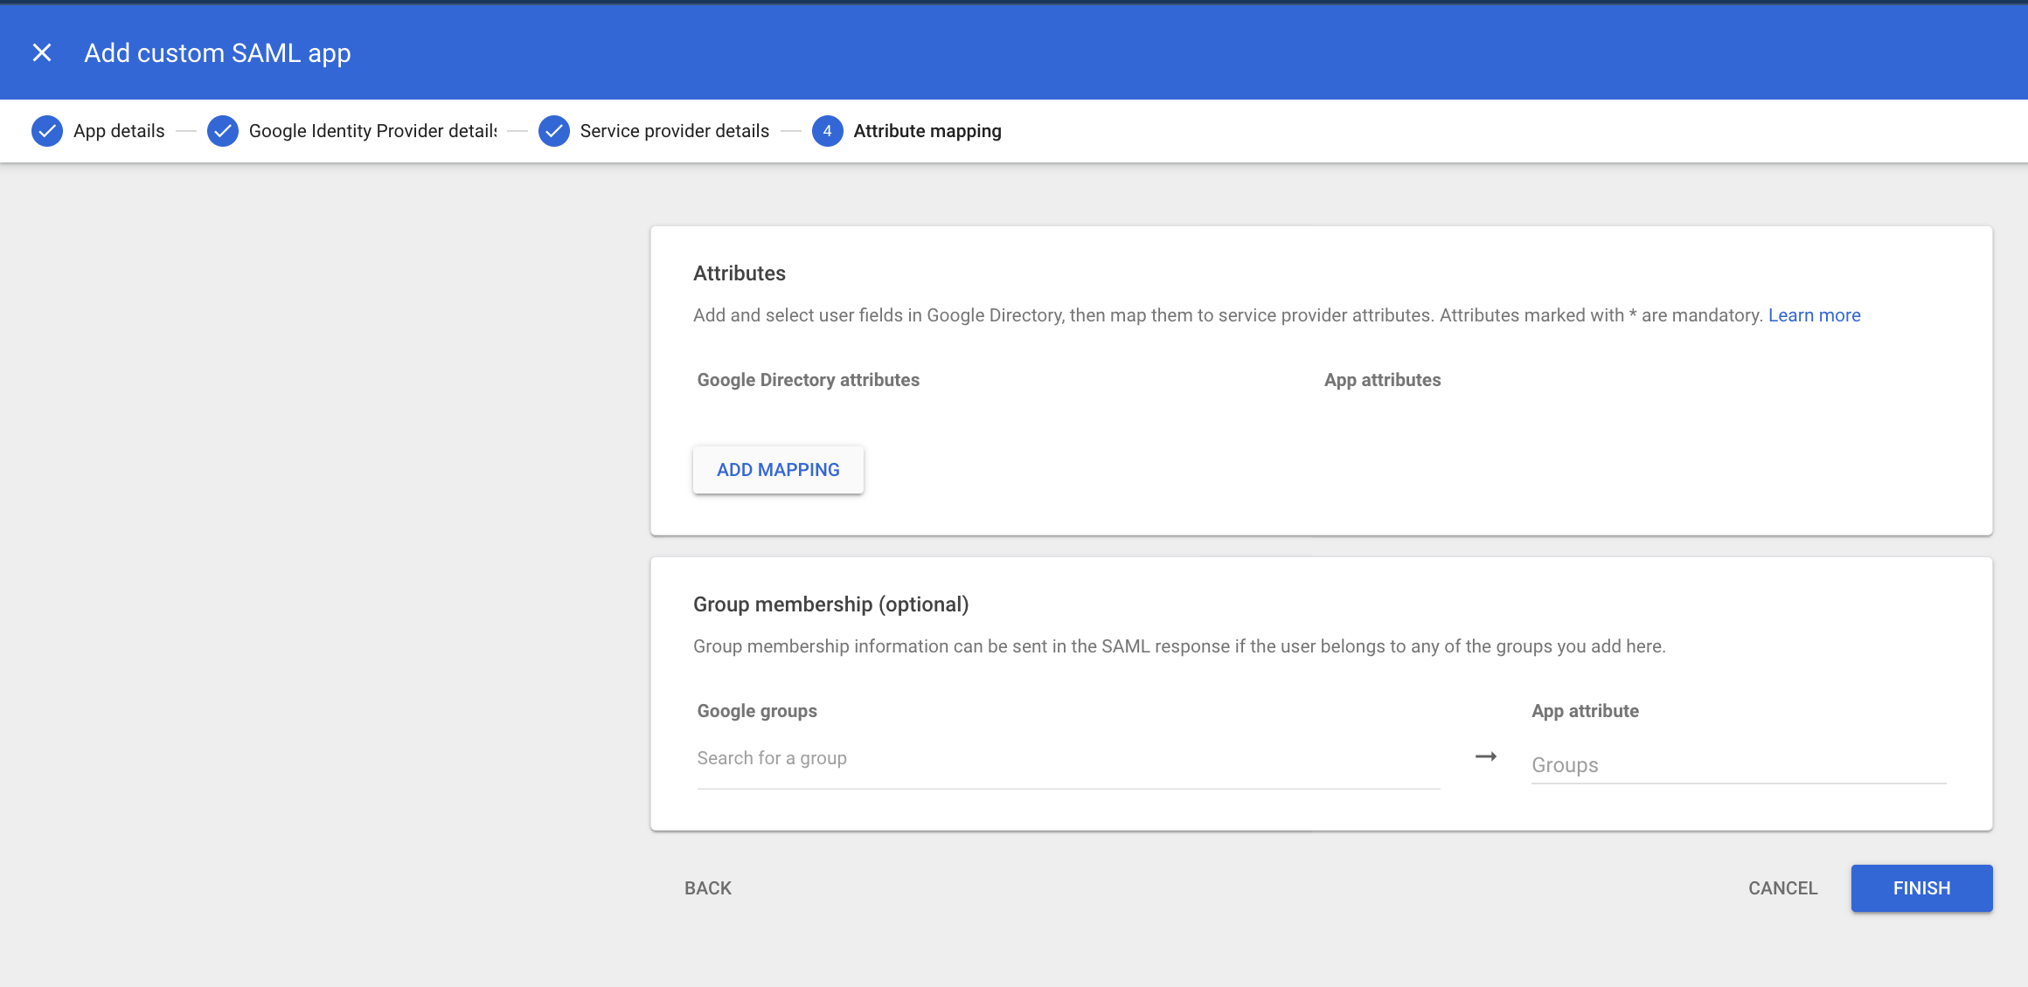Click the Service provider details checkmark icon

click(555, 131)
